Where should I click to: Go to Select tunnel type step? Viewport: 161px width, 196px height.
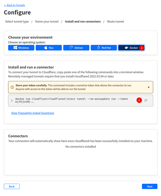[x=17, y=21]
